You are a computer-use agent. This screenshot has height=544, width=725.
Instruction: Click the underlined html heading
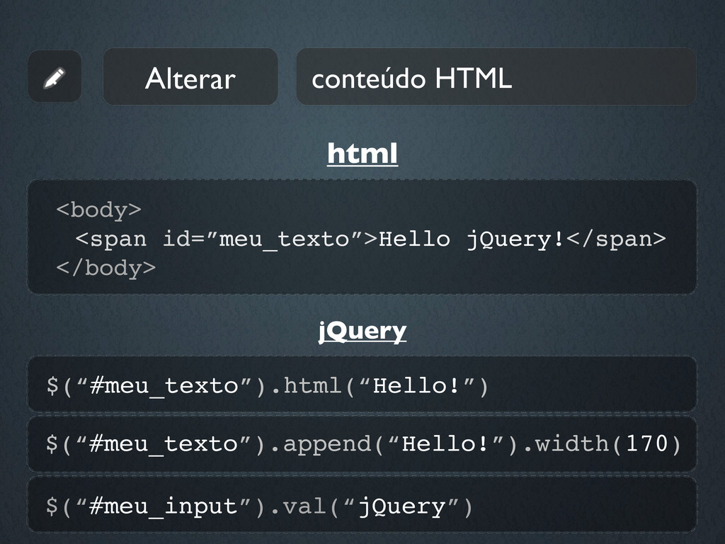[x=362, y=153]
